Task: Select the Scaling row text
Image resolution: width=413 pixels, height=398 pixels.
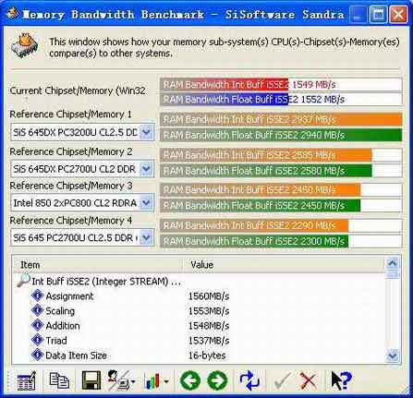Action: click(x=60, y=310)
